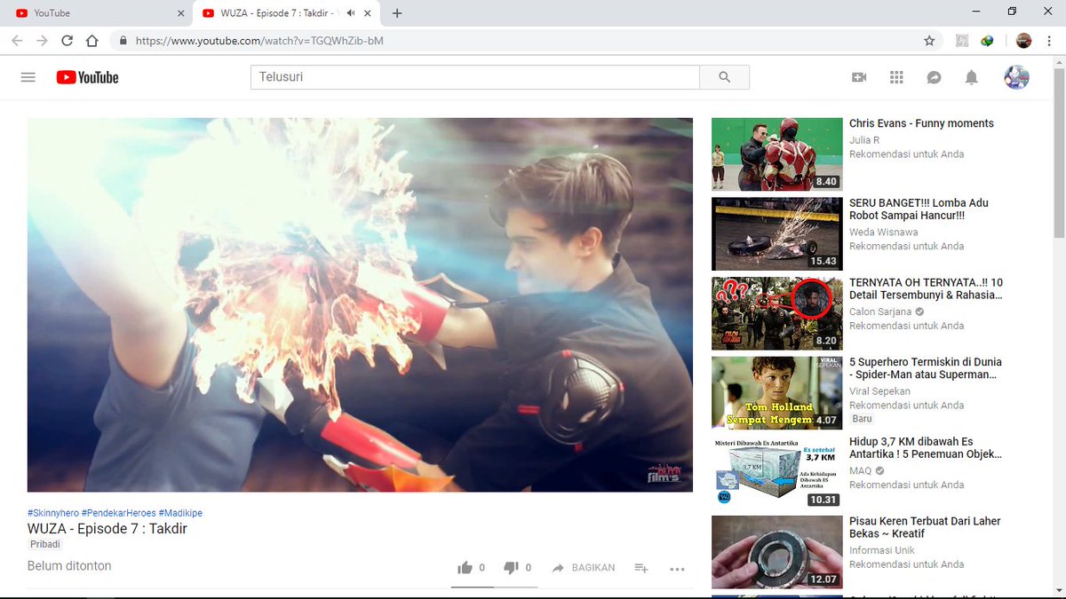Switch to the first YouTube tab

click(99, 13)
